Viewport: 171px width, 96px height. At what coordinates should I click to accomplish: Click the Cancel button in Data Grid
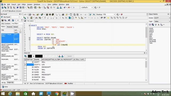(69, 56)
